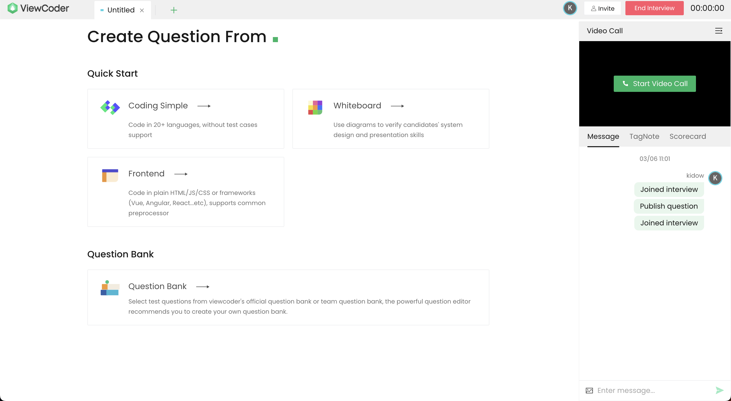Select the Message tab
The image size is (731, 401).
point(603,137)
